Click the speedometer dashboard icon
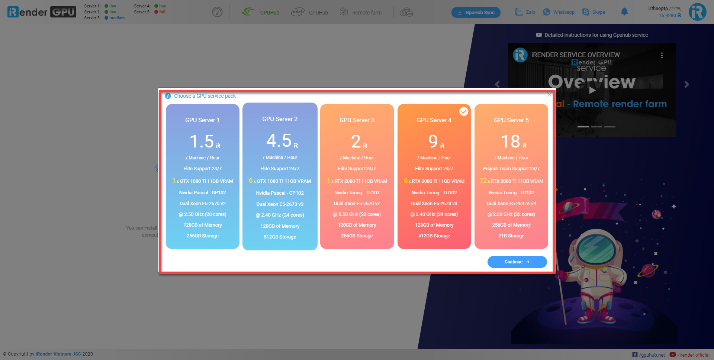The width and height of the screenshot is (714, 360). click(217, 12)
